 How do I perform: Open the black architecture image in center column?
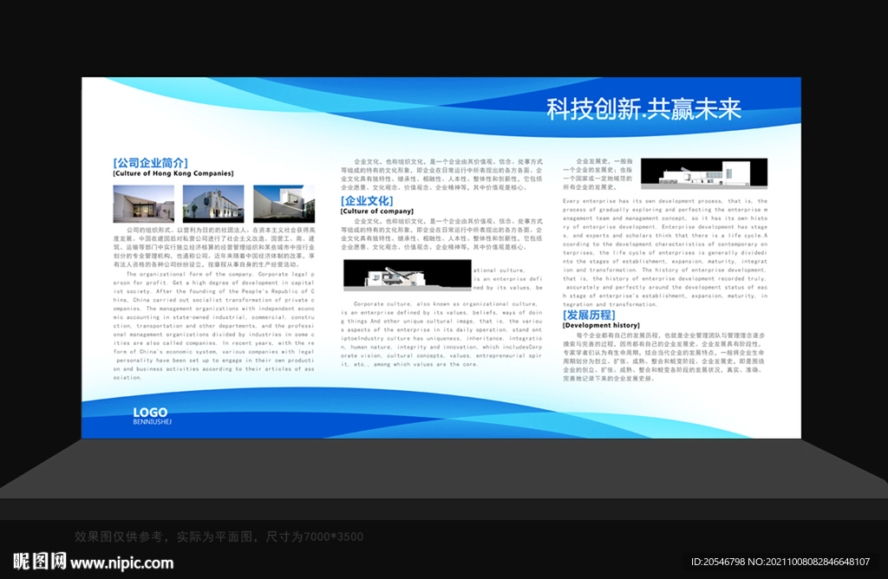coord(408,276)
